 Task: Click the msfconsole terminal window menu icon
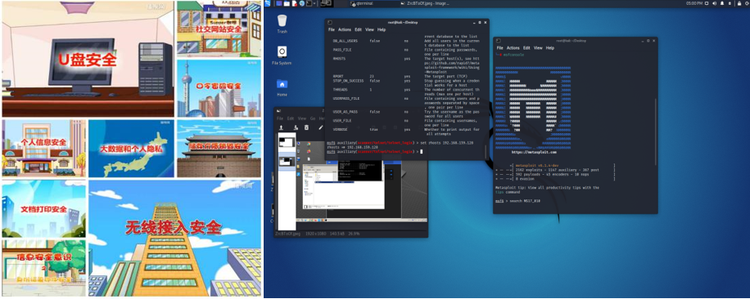(x=498, y=41)
